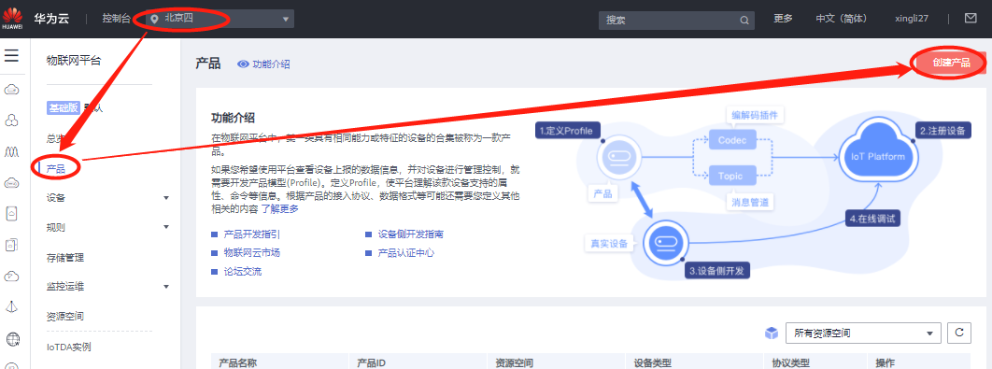The width and height of the screenshot is (992, 369).
Task: Open 设备侧开发指南 link
Action: point(411,234)
